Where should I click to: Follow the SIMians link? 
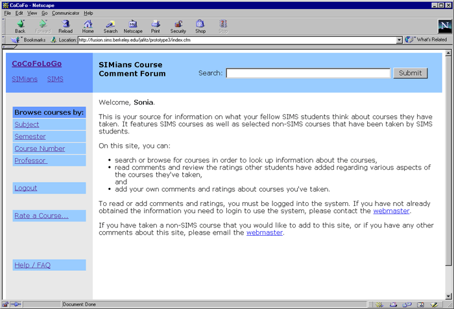pos(25,79)
